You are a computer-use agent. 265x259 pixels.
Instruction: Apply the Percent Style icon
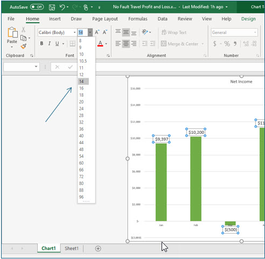pos(227,44)
